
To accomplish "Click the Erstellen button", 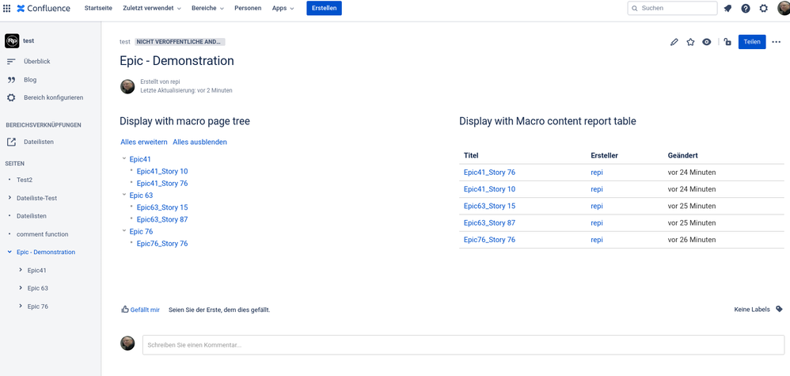I will (324, 8).
